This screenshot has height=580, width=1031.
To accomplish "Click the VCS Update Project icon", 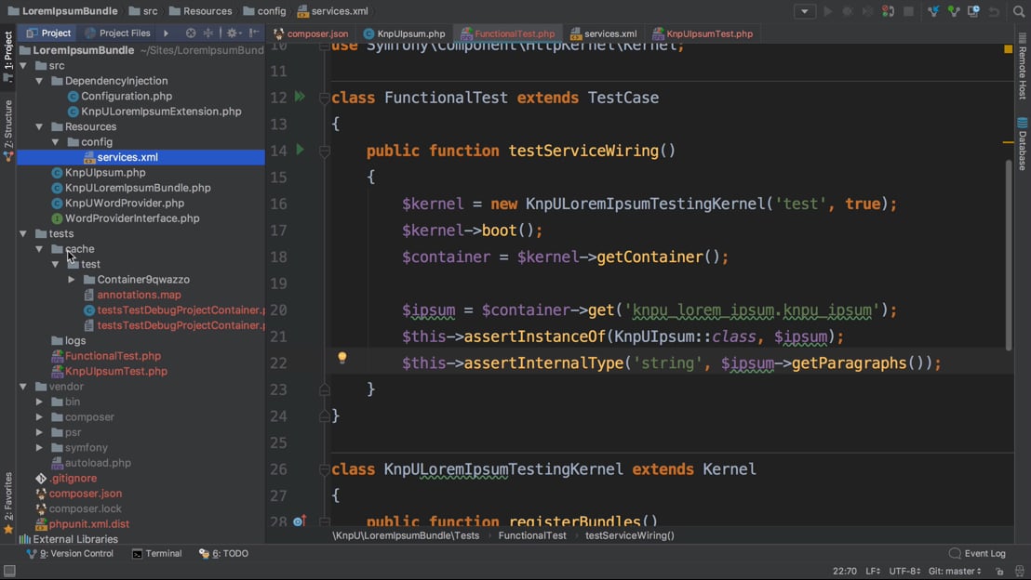I will click(x=933, y=11).
